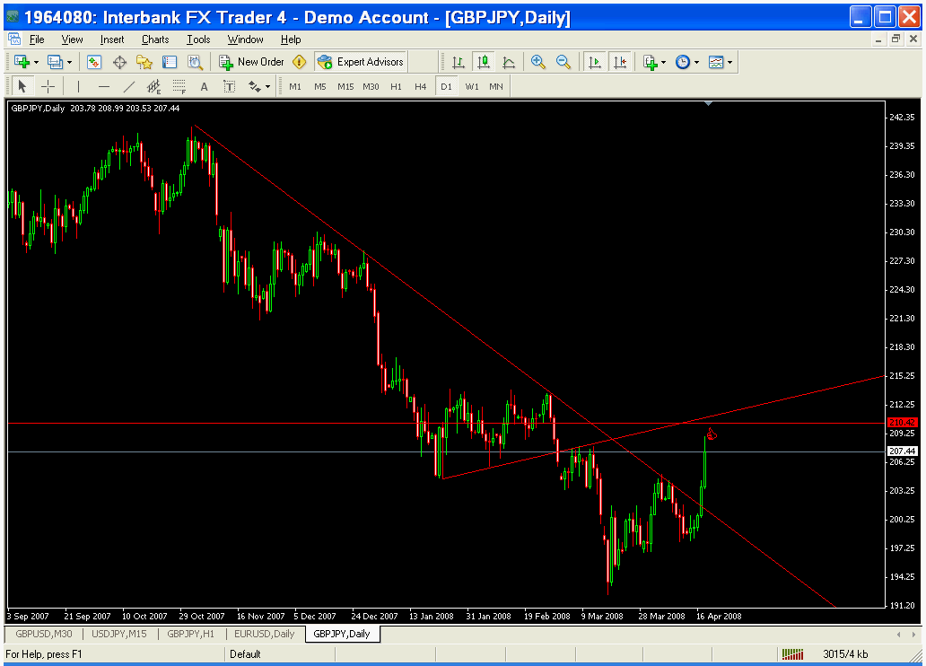The width and height of the screenshot is (926, 666).
Task: Open the Insert menu
Action: 112,39
